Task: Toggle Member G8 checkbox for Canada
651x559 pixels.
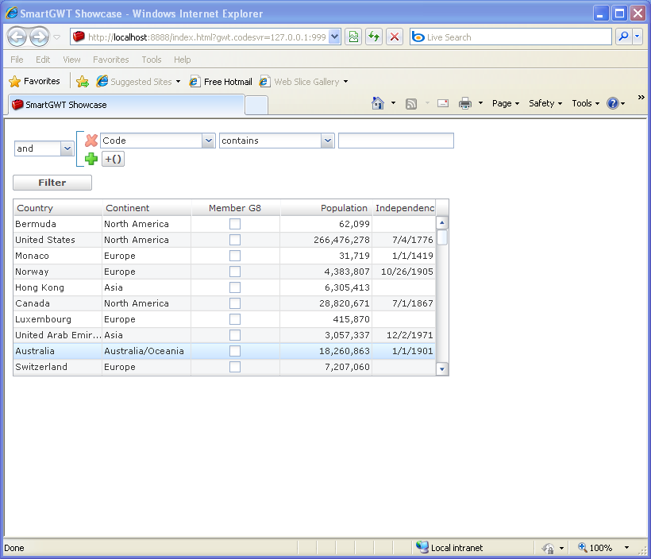Action: (235, 303)
